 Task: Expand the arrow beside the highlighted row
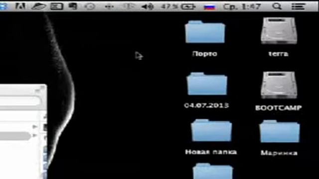(35, 135)
